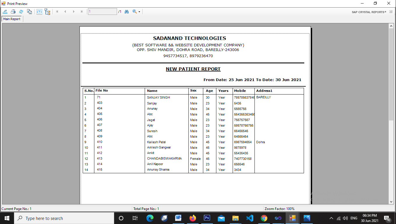Image resolution: width=396 pixels, height=224 pixels.
Task: Click the network Wi-Fi tray icon
Action: [x=339, y=218]
